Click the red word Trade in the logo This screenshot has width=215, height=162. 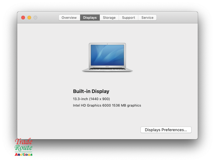[x=24, y=142]
